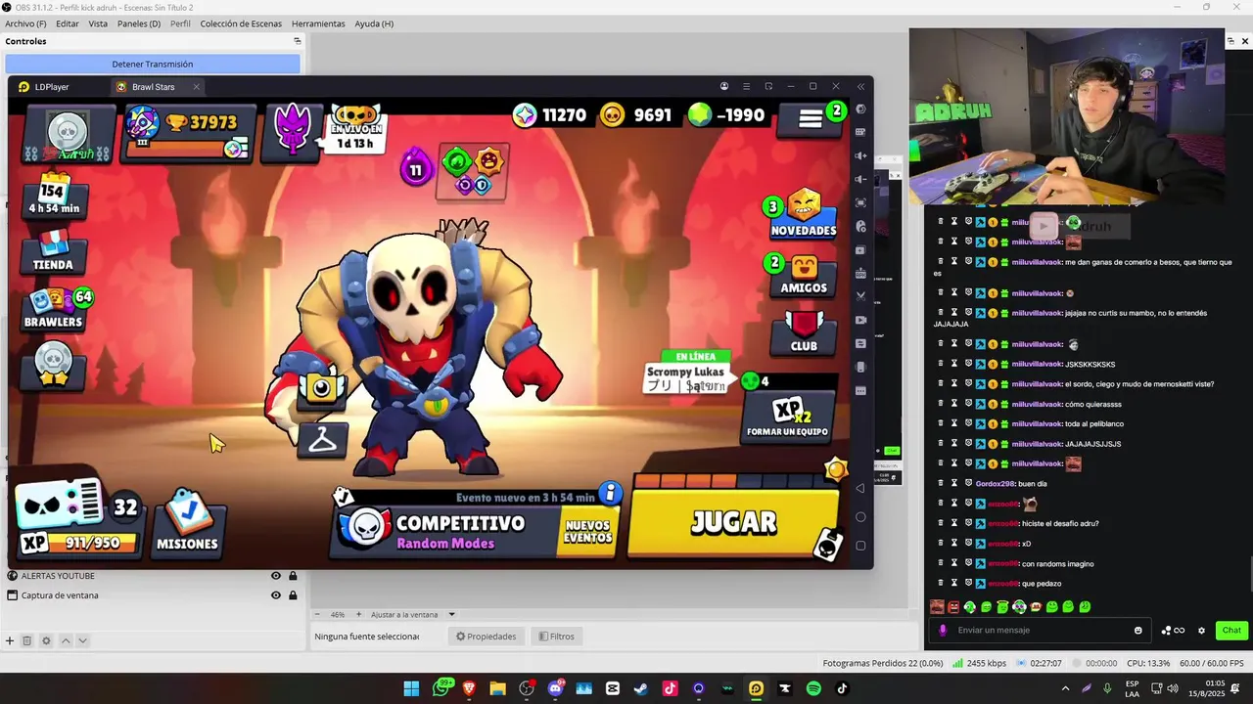The image size is (1253, 704).
Task: Open the Windows Start menu
Action: pyautogui.click(x=411, y=688)
